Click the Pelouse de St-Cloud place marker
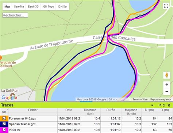173x133 pixels. coord(1,58)
